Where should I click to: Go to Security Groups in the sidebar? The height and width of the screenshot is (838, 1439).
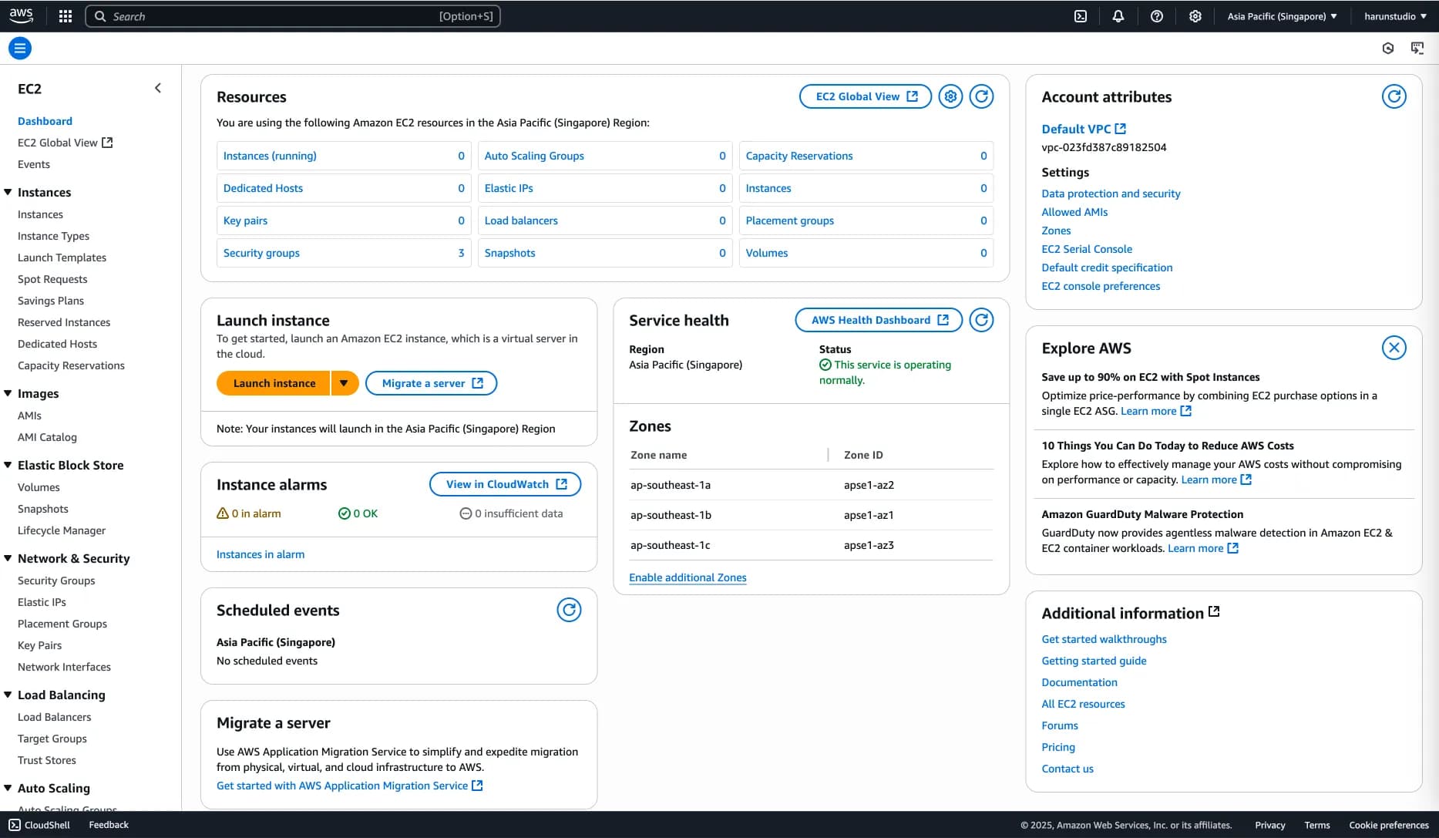pos(56,581)
